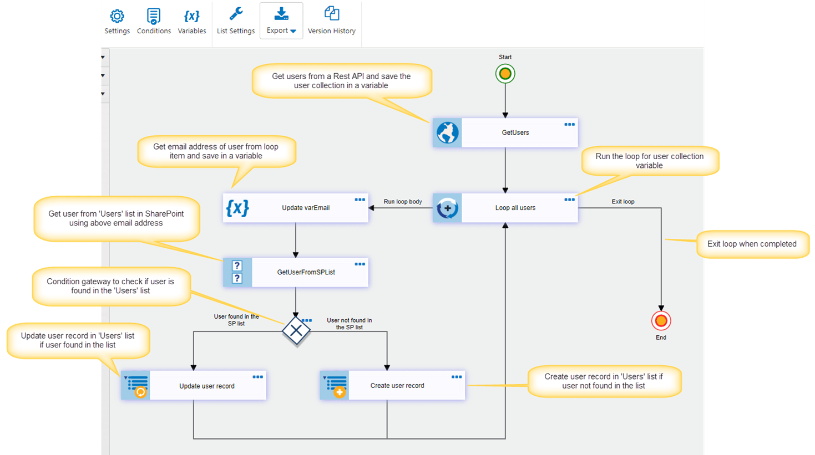Viewport: 815px width, 455px height.
Task: Click the list icon on Create user record
Action: coord(335,385)
